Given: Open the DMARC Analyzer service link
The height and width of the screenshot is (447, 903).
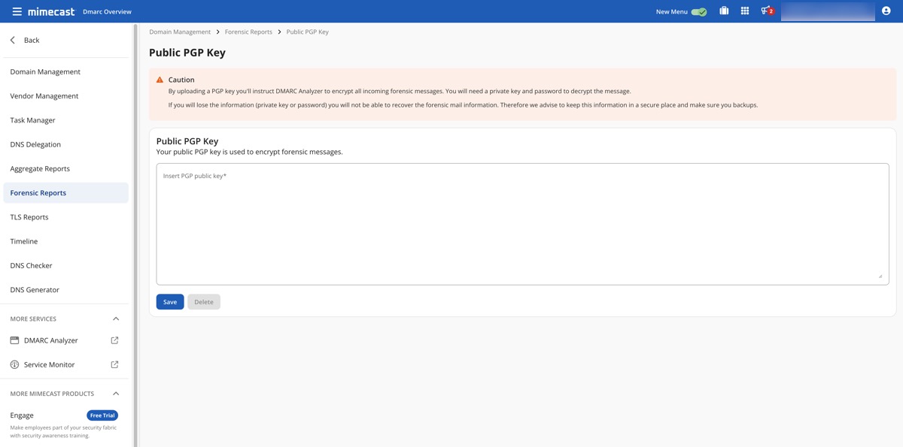Looking at the screenshot, I should point(51,340).
